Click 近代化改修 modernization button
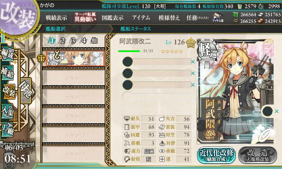This screenshot has width=282, height=169. [x=216, y=155]
